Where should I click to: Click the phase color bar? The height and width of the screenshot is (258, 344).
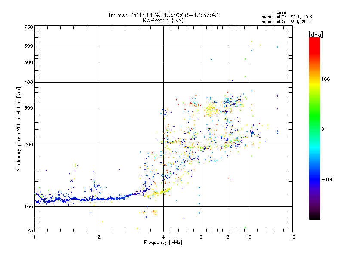click(315, 129)
